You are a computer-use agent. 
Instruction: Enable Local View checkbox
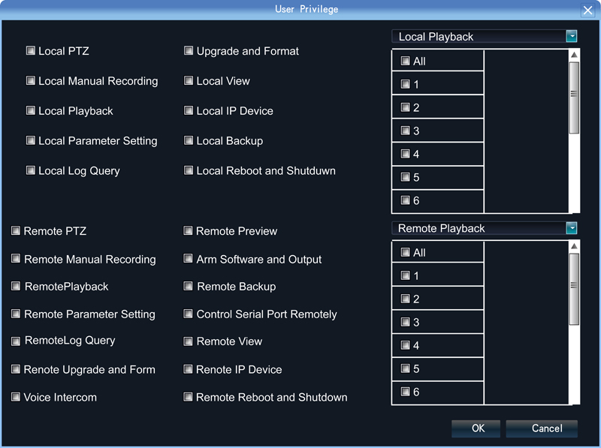(189, 80)
